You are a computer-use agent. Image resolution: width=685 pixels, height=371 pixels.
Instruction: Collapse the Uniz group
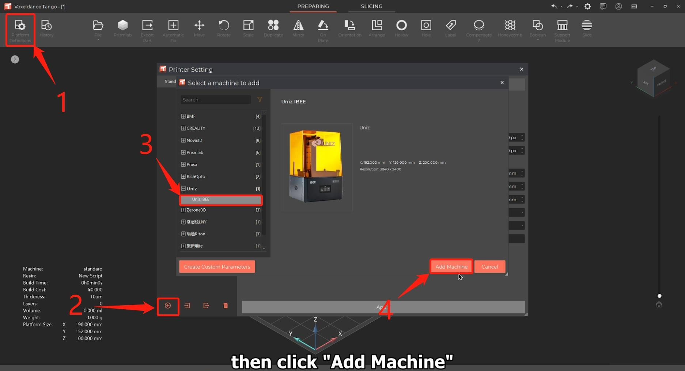coord(183,189)
